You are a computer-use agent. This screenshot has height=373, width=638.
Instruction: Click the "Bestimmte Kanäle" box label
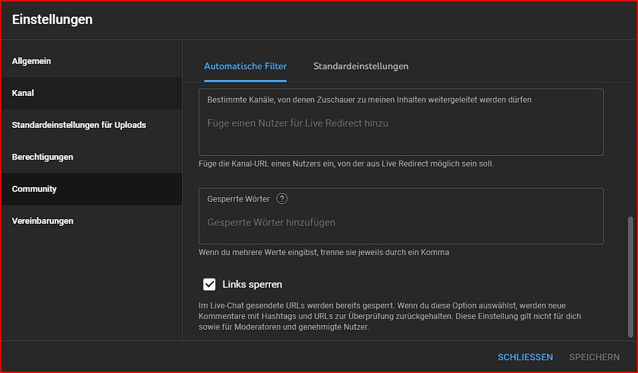tap(369, 100)
